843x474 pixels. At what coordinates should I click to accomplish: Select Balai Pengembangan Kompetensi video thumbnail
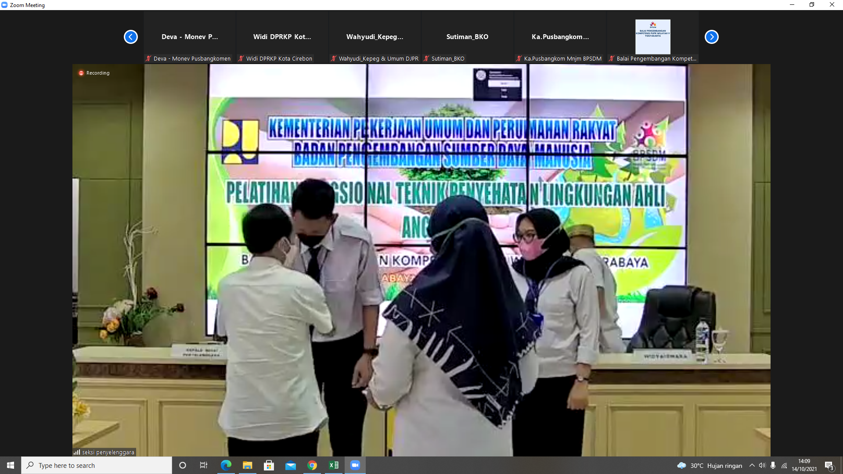(653, 37)
